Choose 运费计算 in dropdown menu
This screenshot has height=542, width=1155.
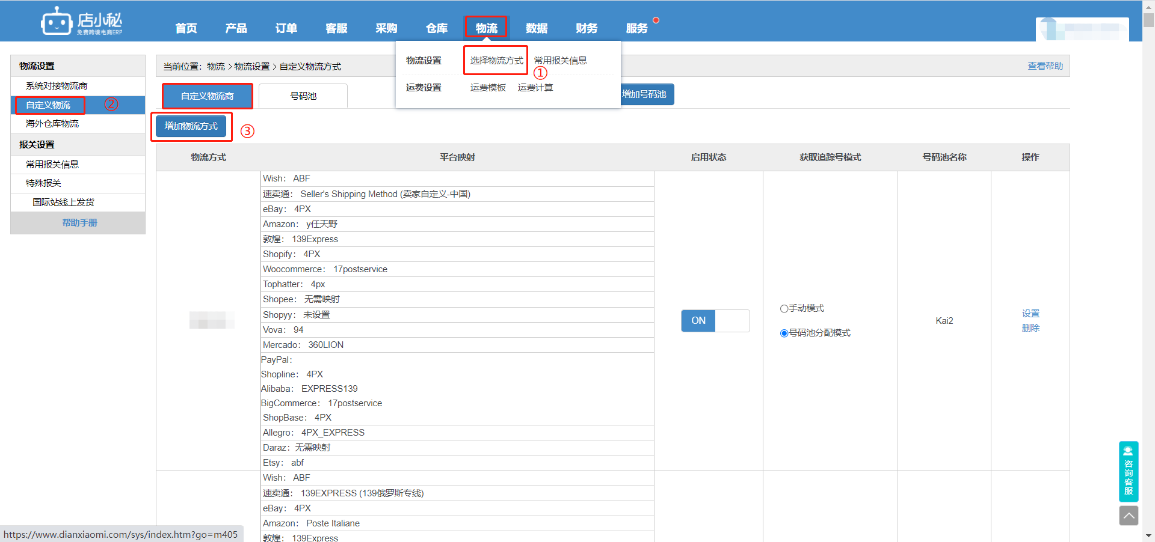(535, 88)
